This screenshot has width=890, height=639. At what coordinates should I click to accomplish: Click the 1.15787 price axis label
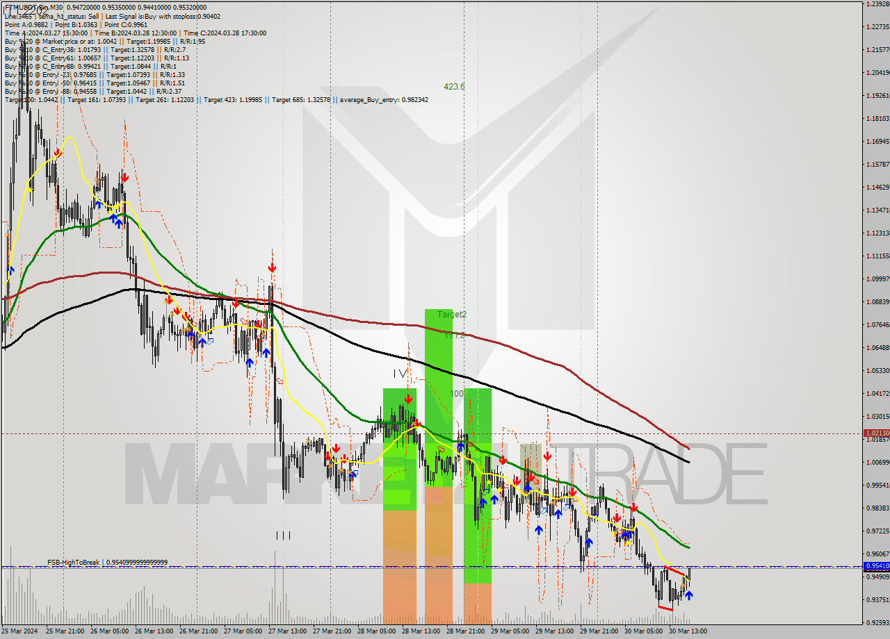pos(877,165)
